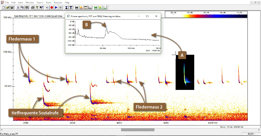Open the Analysis menu
Image resolution: width=261 pixels, height=136 pixels.
(58, 2)
